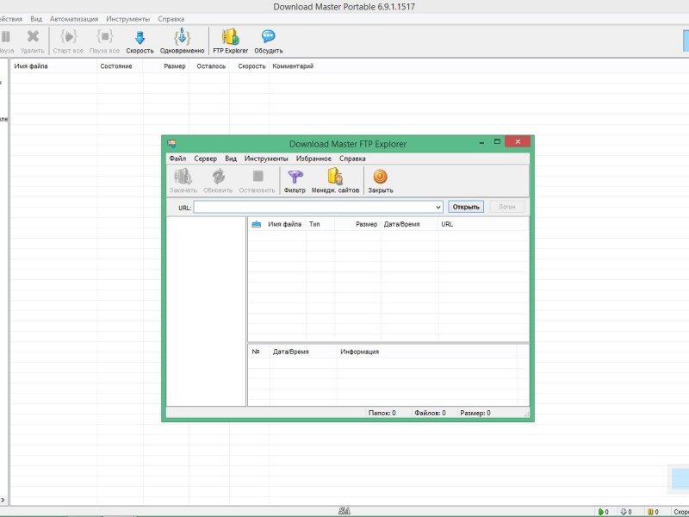Click the Логин button

[506, 207]
